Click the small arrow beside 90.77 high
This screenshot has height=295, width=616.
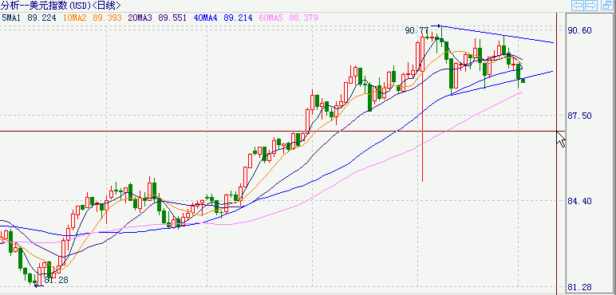tap(436, 26)
